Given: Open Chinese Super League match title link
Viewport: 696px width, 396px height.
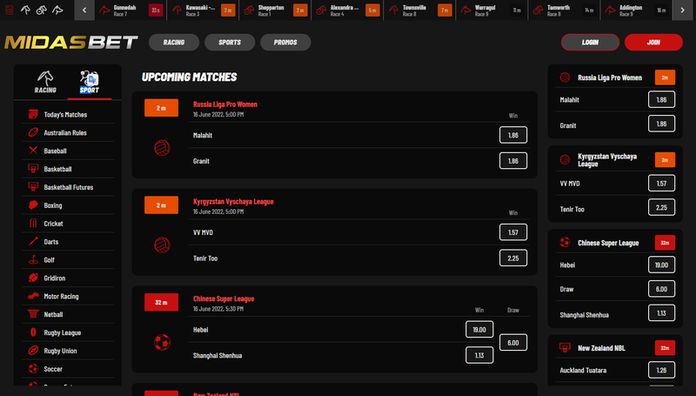Looking at the screenshot, I should (224, 299).
